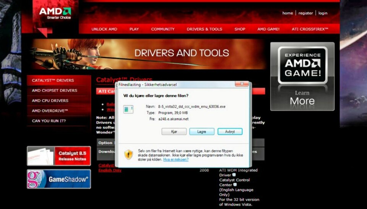Click the AMD Smarter Choice logo

click(x=55, y=14)
